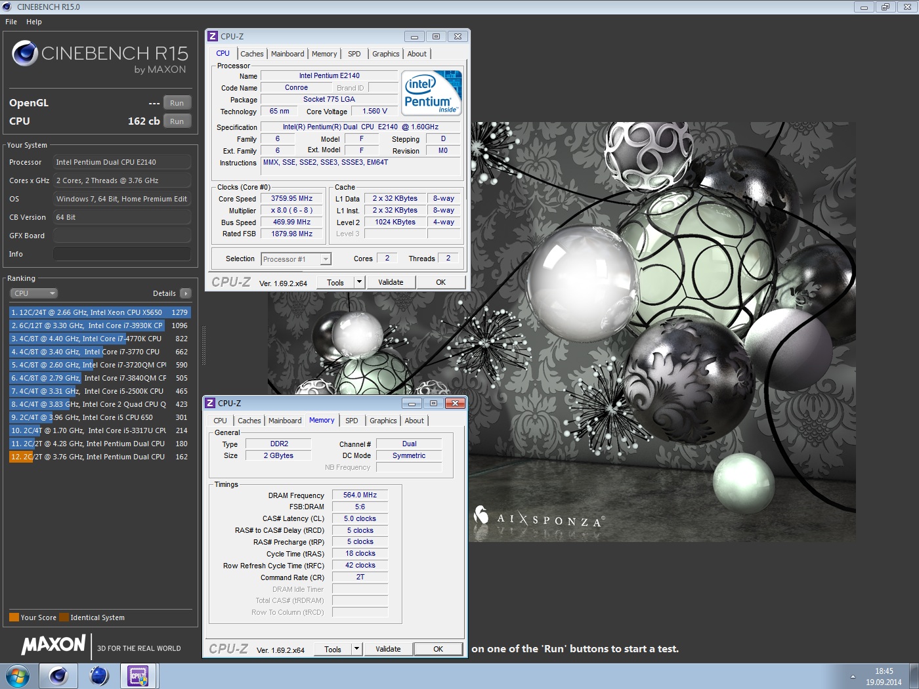Click the GFX Board field
This screenshot has height=689, width=919.
122,236
